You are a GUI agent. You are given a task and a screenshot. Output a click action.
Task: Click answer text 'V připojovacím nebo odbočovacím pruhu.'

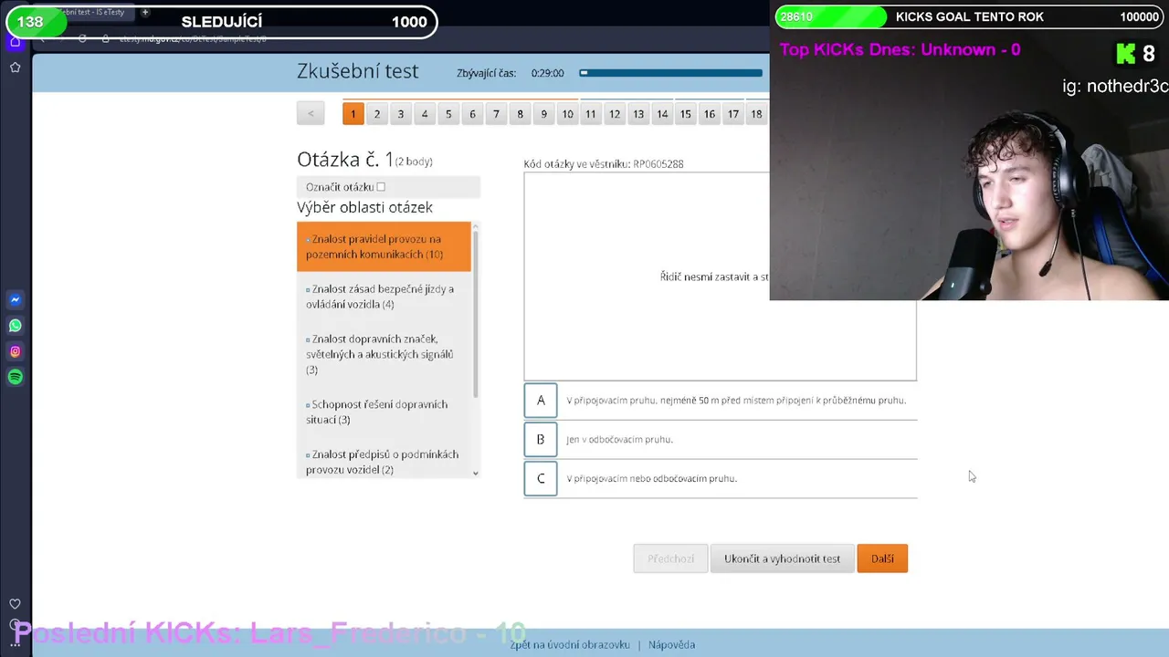(x=651, y=478)
